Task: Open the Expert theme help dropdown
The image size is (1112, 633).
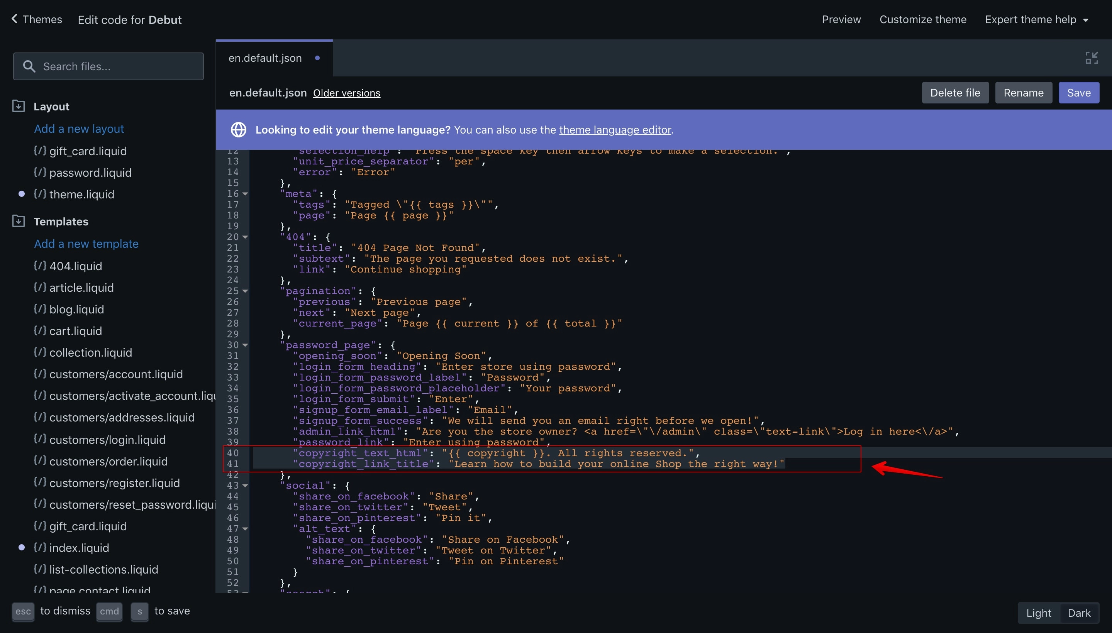Action: coord(1036,20)
